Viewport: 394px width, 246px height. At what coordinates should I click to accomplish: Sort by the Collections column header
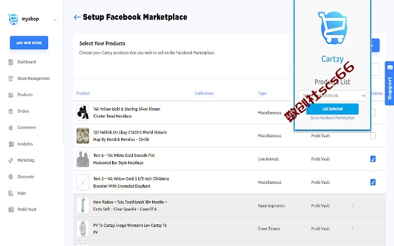click(204, 93)
